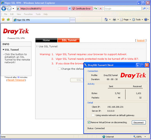Expand the Home icon dropdown arrow

[110, 19]
